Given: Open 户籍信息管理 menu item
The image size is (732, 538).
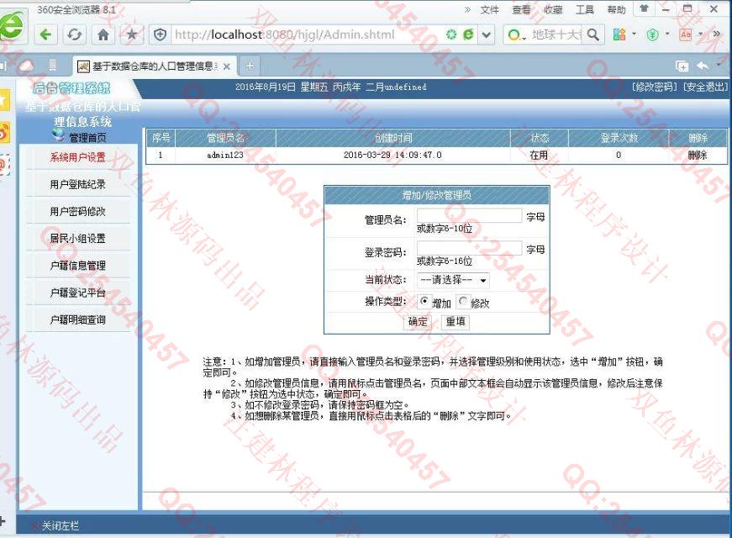Looking at the screenshot, I should (78, 266).
